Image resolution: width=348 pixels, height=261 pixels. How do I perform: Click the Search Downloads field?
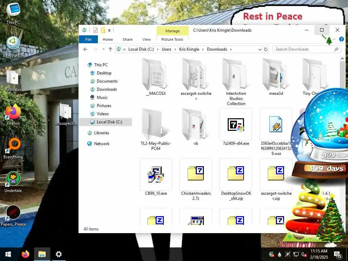pos(307,49)
